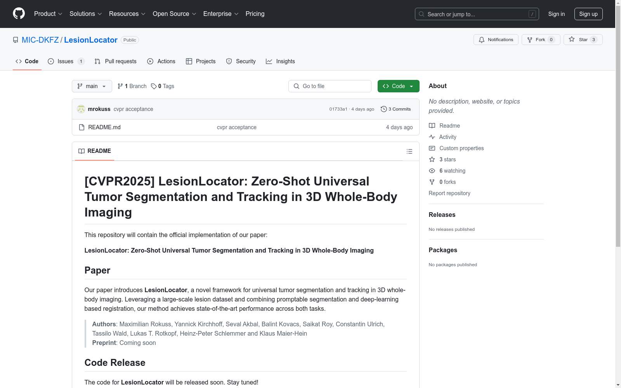The image size is (621, 388).
Task: Expand the Resources menu
Action: pos(127,14)
